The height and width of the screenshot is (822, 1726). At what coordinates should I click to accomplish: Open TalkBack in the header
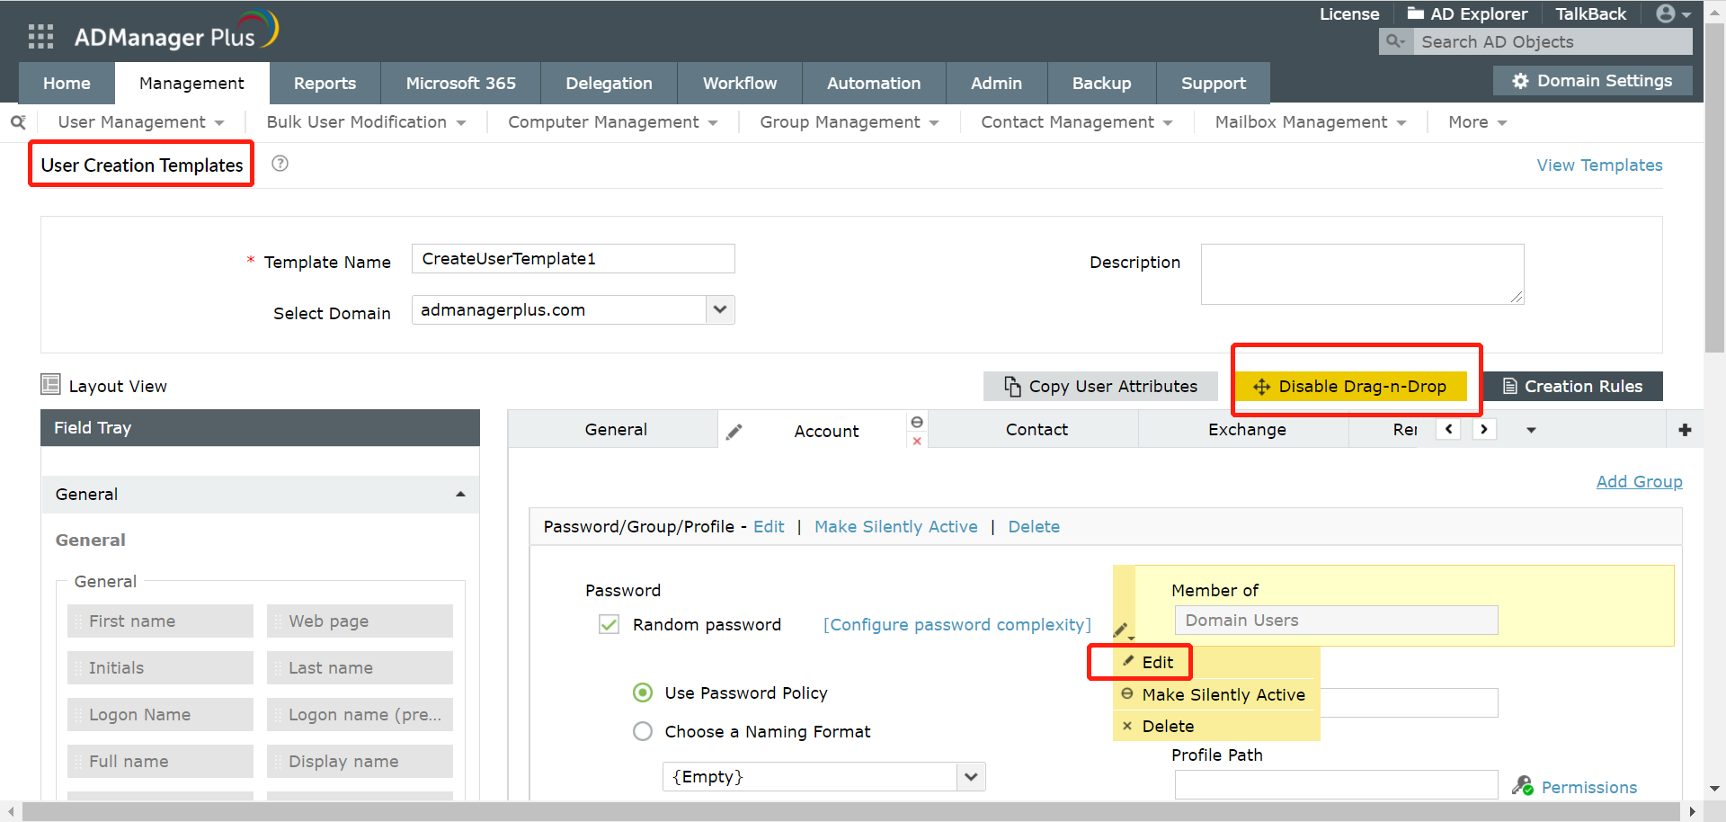click(x=1590, y=13)
